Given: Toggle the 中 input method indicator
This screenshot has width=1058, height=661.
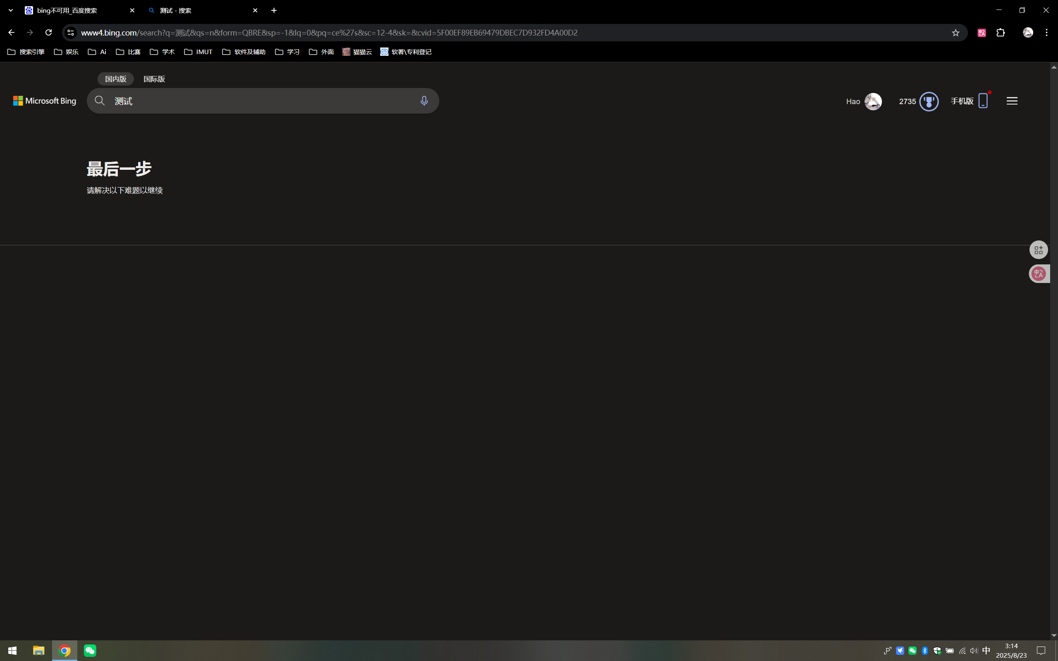Looking at the screenshot, I should [986, 651].
